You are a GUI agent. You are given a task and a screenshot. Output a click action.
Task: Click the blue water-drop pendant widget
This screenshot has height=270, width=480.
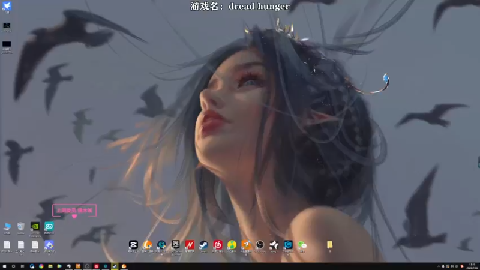[386, 79]
